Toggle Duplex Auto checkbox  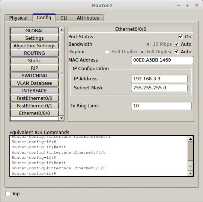tap(176, 52)
